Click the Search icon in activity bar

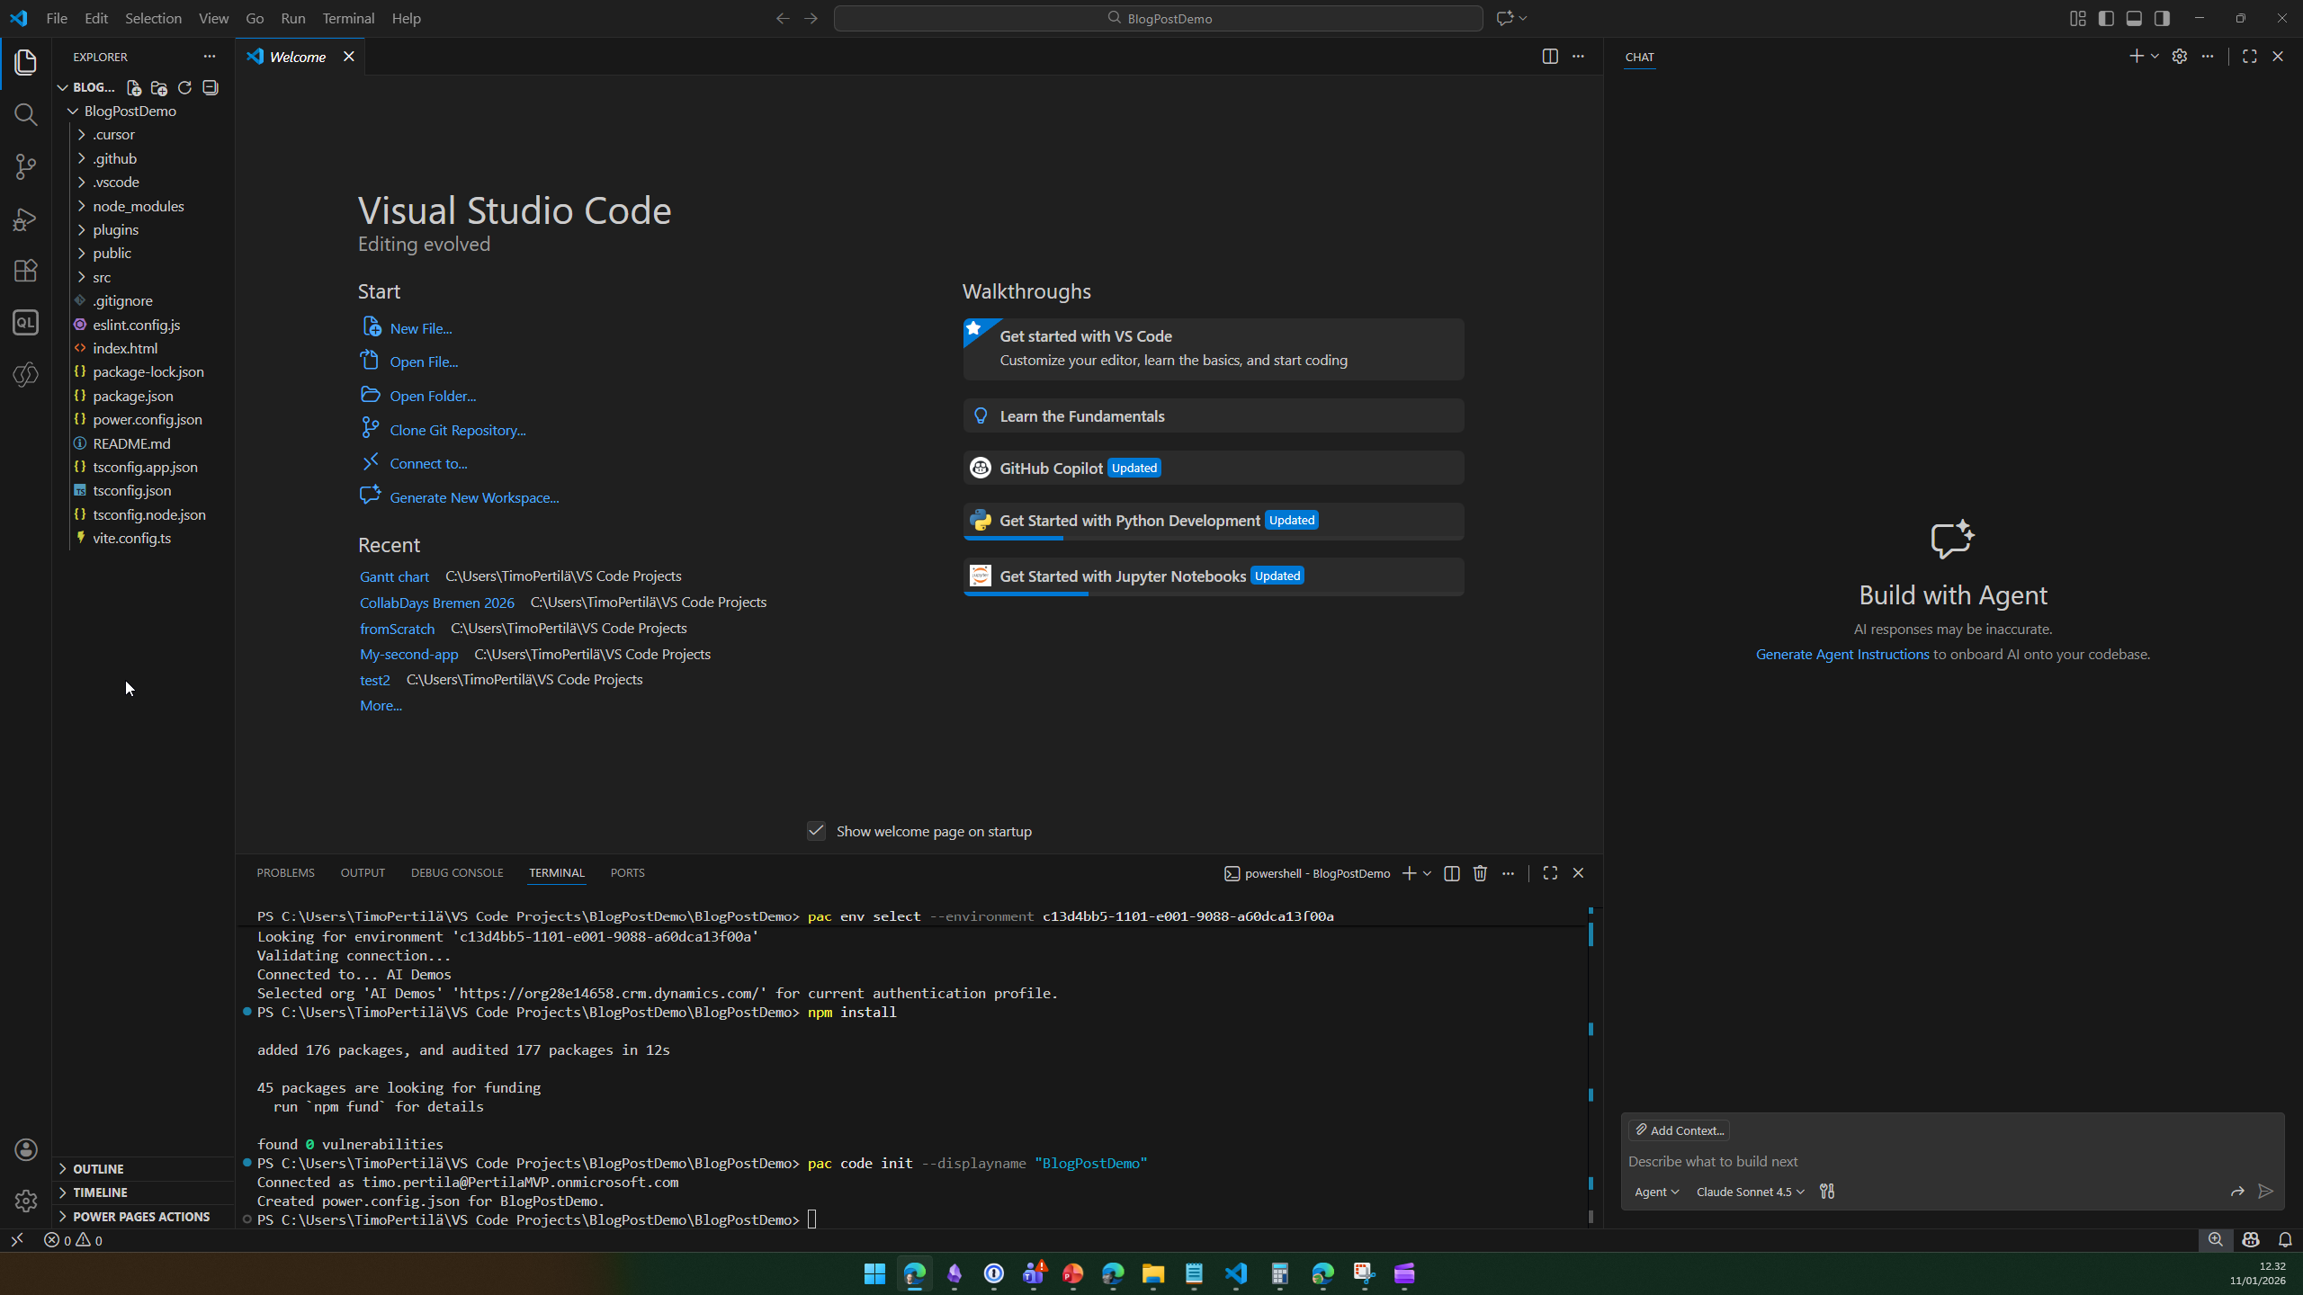[x=25, y=115]
